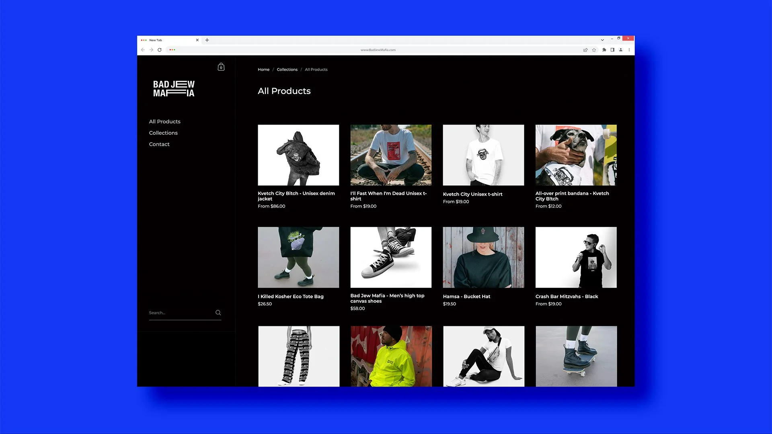Open the browser profile avatar icon
The height and width of the screenshot is (434, 772).
[621, 50]
